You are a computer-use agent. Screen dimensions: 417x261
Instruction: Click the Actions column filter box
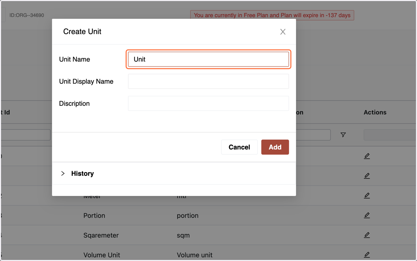[x=390, y=135]
